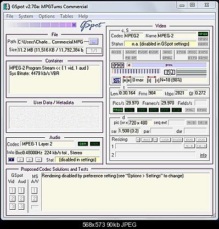Click the User Data / Metadata box

(x=54, y=118)
